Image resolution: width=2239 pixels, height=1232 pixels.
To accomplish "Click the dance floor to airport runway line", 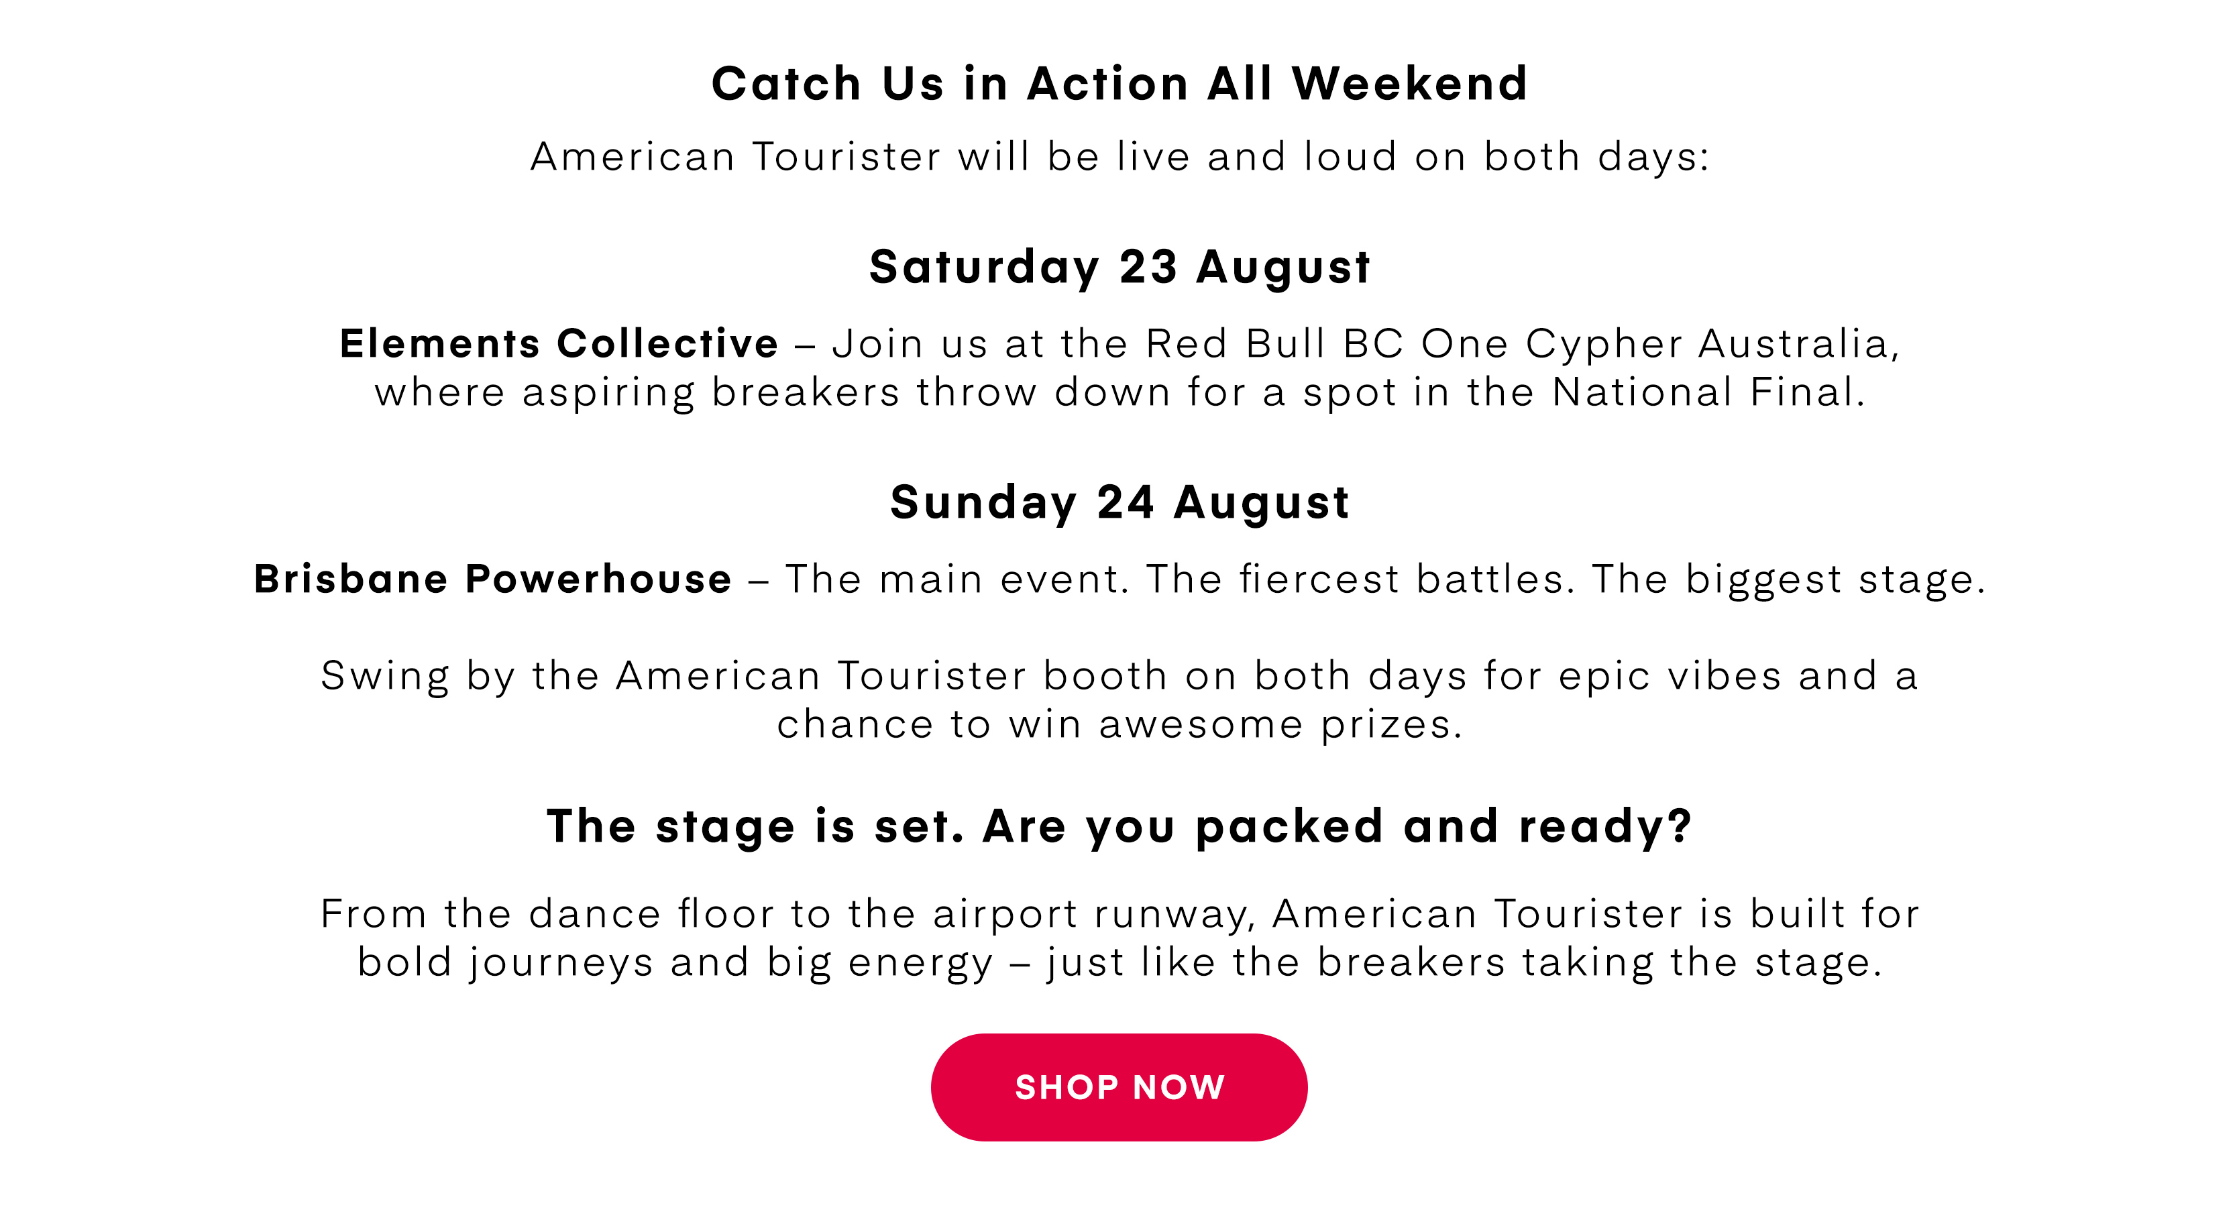I will [1119, 914].
